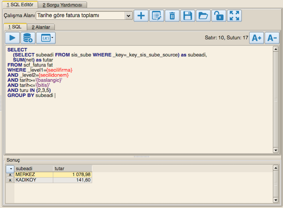The height and width of the screenshot is (208, 283).
Task: Click the database with plus icon
Action: [28, 38]
